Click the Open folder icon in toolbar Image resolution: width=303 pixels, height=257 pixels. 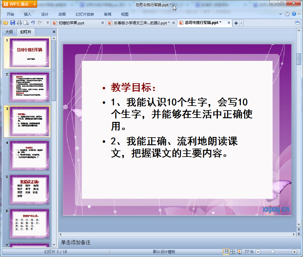point(6,23)
